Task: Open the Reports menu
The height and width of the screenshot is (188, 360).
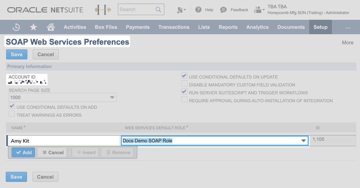Action: [x=228, y=27]
